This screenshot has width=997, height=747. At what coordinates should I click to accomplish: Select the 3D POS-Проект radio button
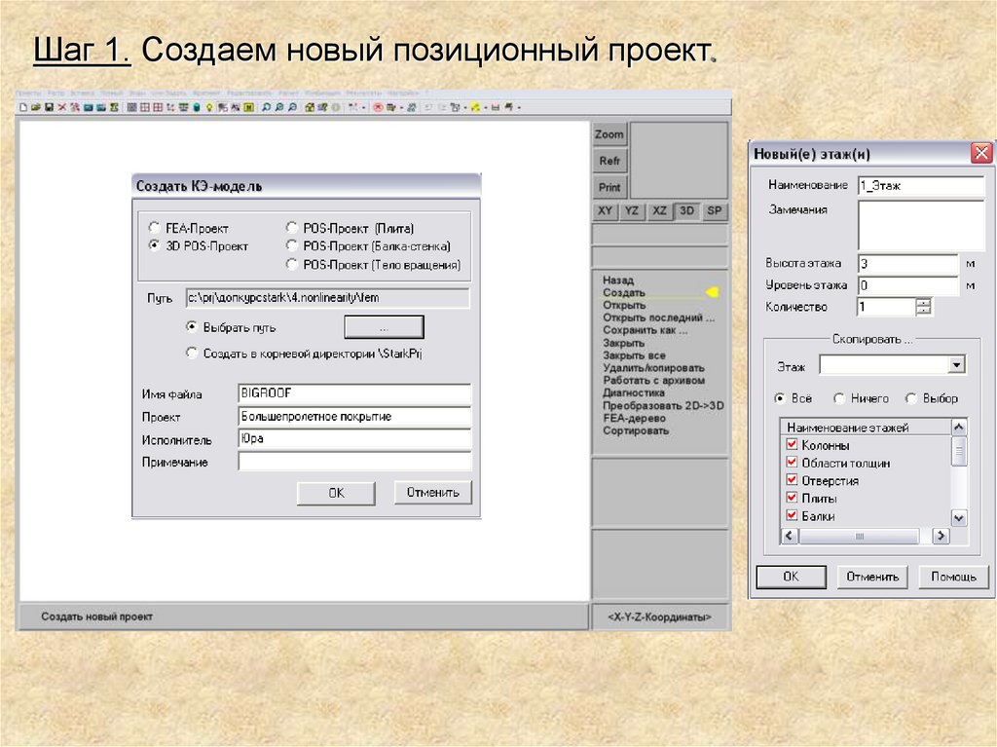(154, 245)
